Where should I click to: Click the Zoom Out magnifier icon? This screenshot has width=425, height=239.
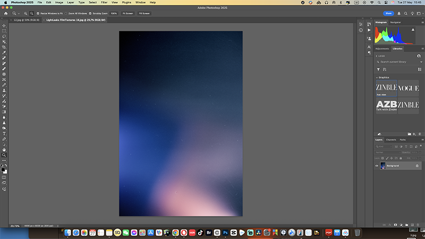[32, 13]
